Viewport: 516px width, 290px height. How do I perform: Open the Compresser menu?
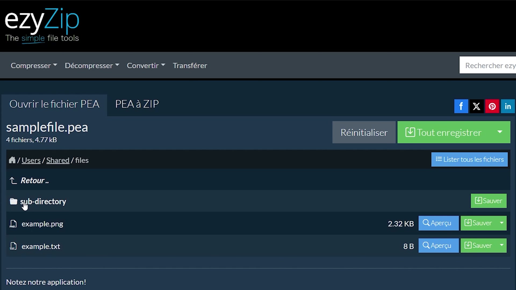click(x=34, y=66)
